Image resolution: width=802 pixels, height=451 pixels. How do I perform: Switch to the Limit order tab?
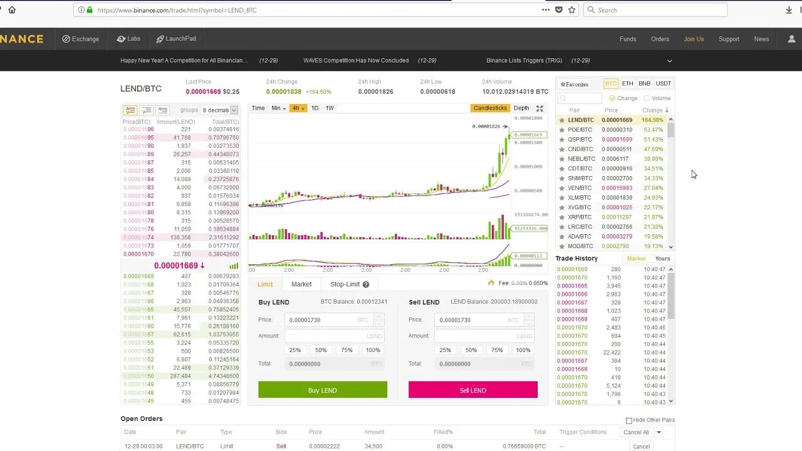[x=265, y=284]
